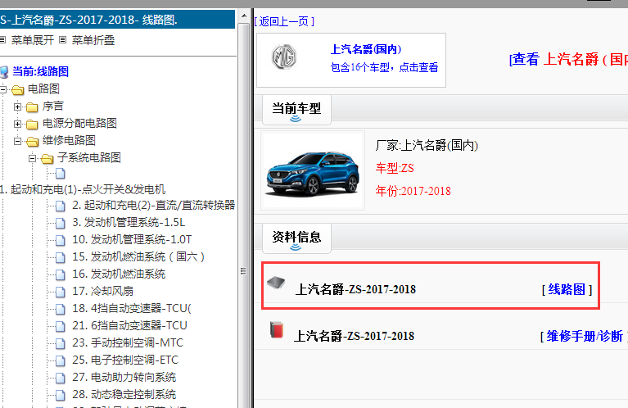Click document icon for 15. 发动机燃油系统（国六）
628x408 pixels.
tap(60, 258)
